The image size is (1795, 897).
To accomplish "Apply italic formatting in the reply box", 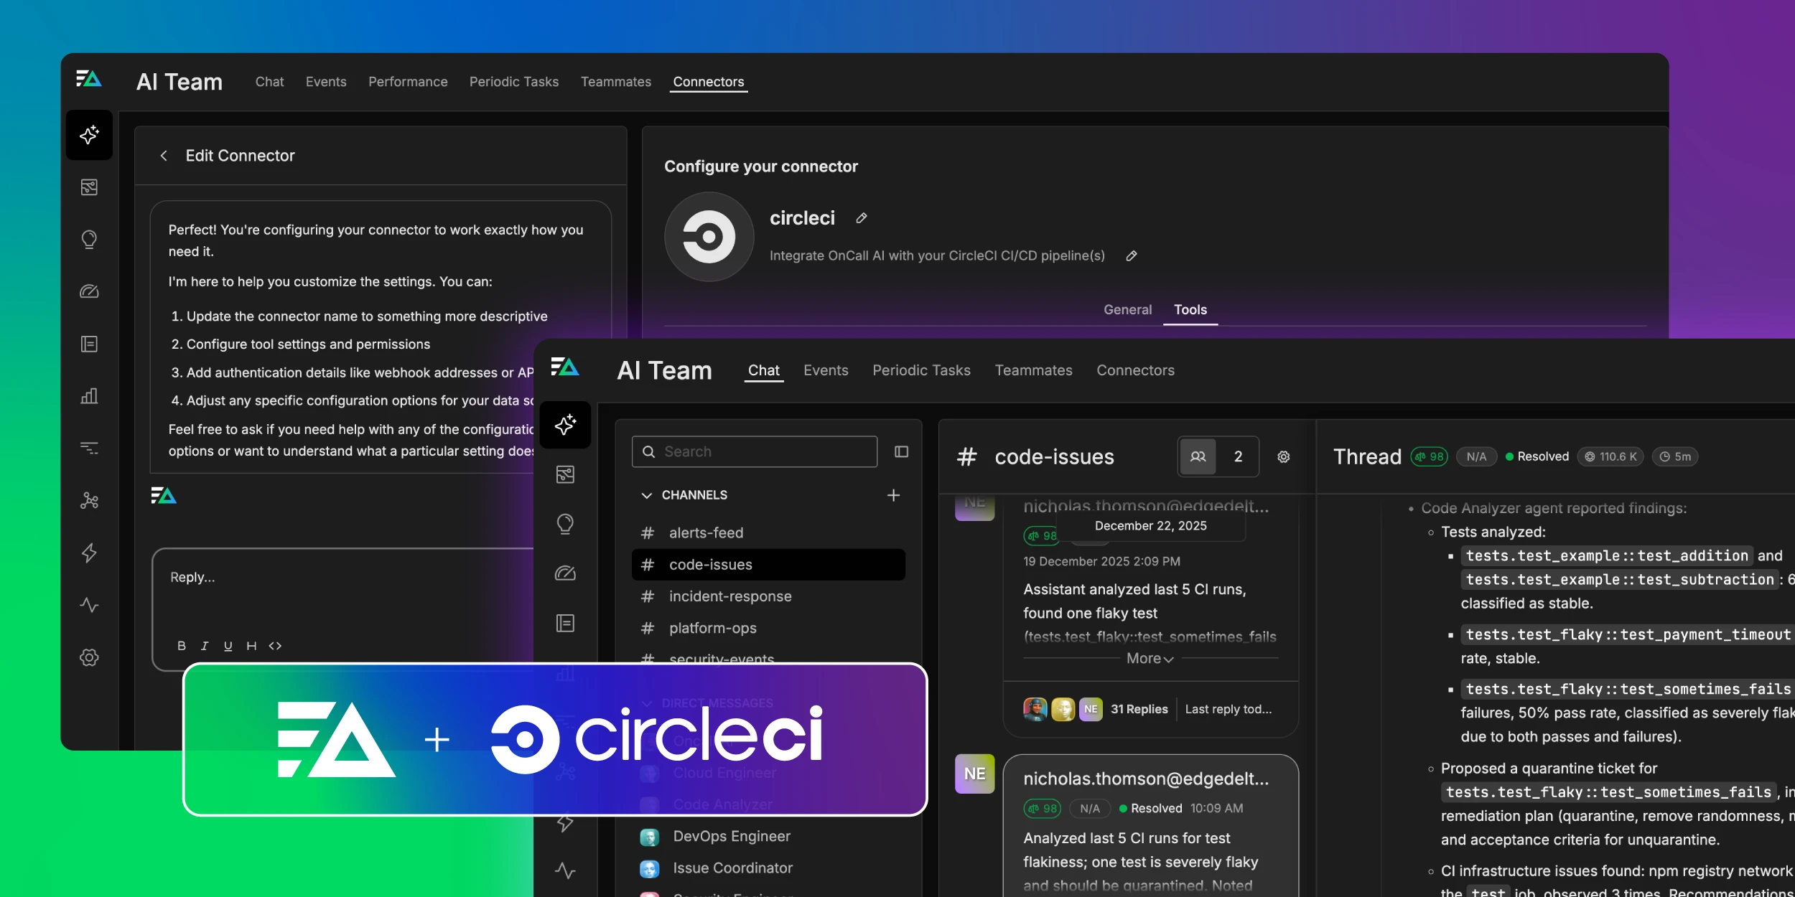I will click(x=204, y=645).
